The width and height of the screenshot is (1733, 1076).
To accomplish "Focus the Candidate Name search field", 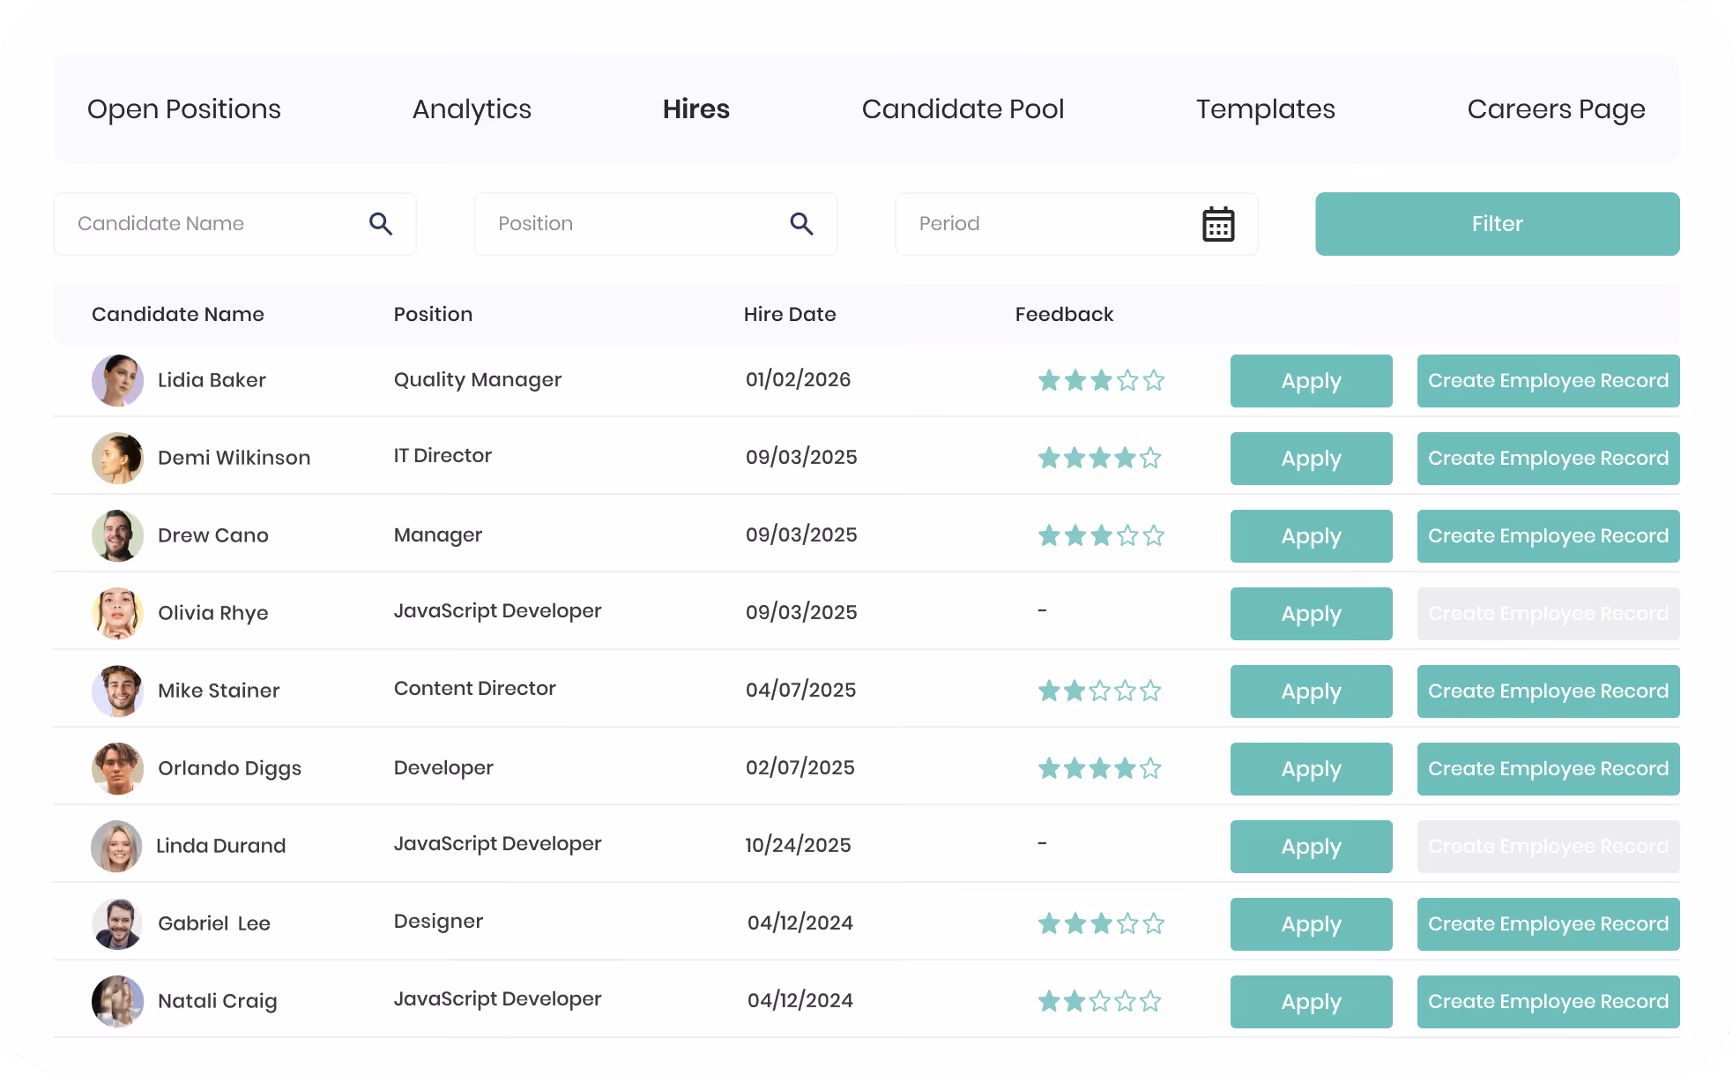I will (x=234, y=224).
